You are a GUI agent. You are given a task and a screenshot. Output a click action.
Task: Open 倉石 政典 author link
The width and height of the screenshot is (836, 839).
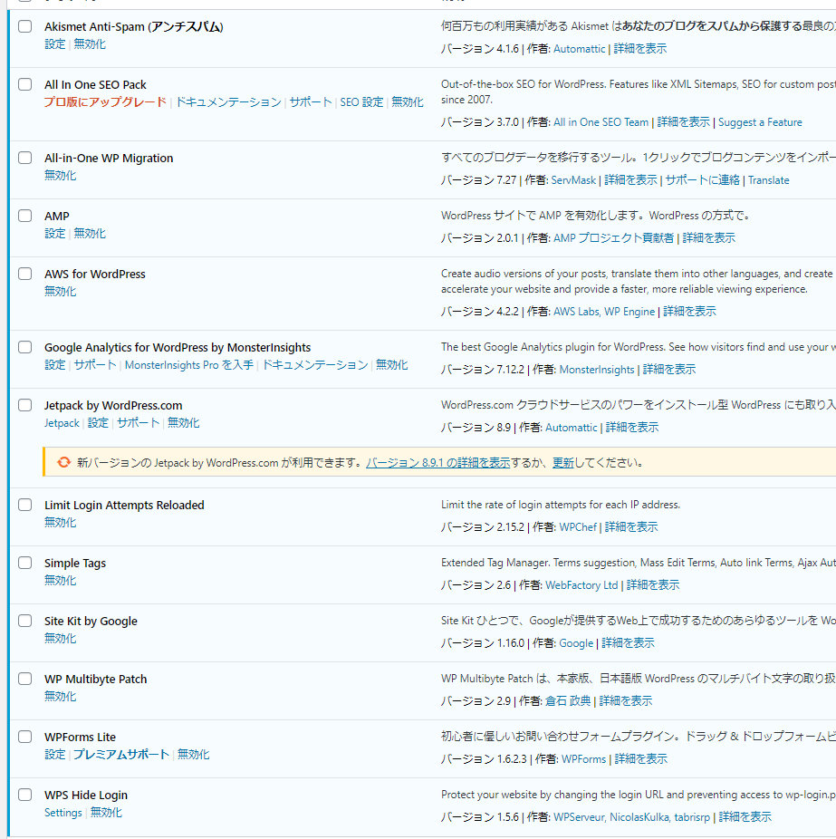tap(568, 701)
